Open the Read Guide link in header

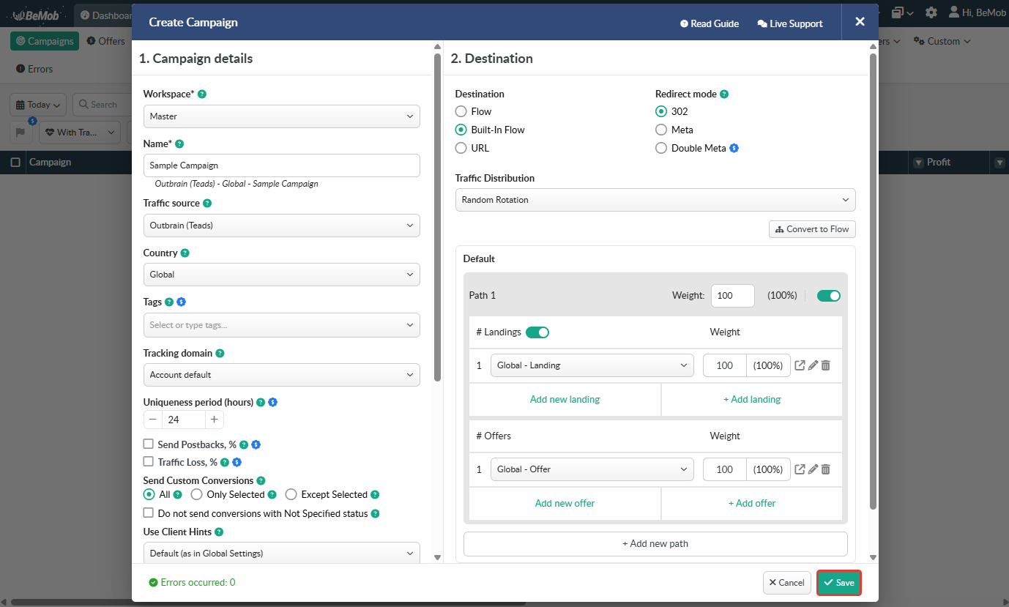coord(710,23)
